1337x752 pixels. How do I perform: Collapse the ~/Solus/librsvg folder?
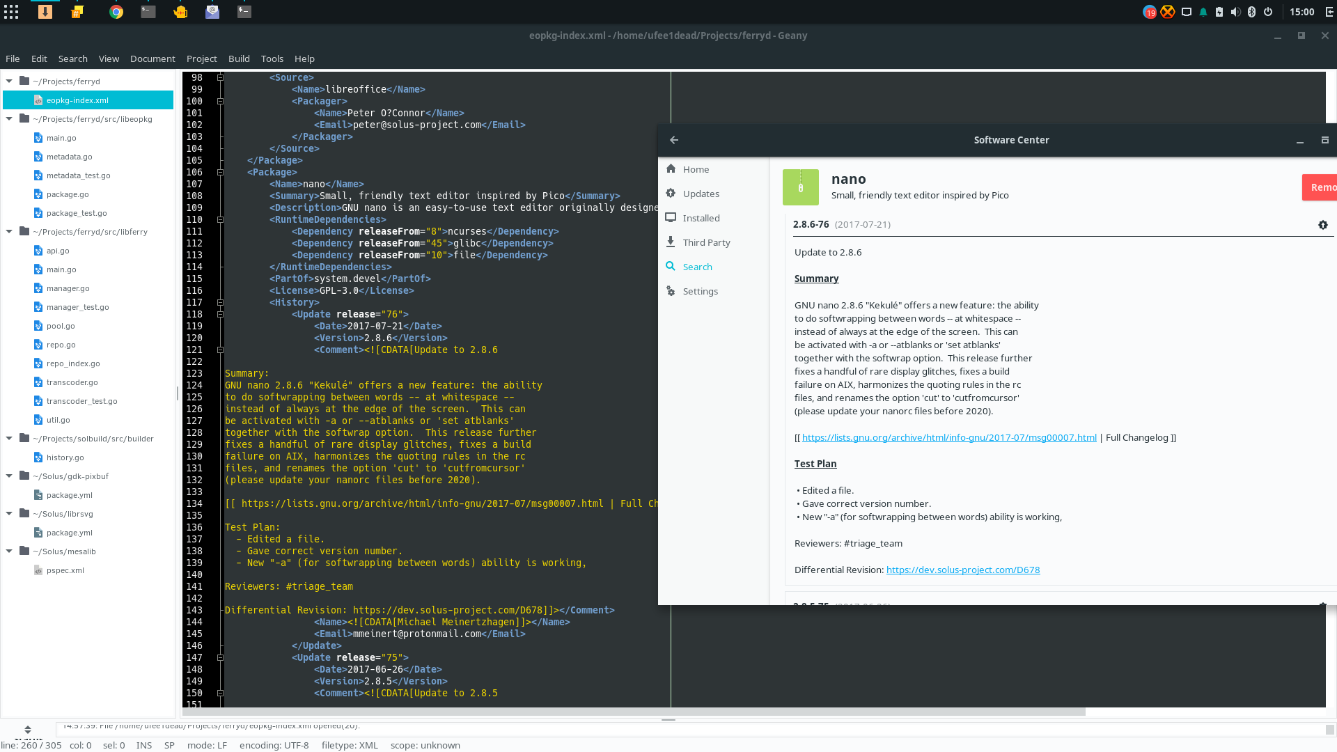point(10,514)
